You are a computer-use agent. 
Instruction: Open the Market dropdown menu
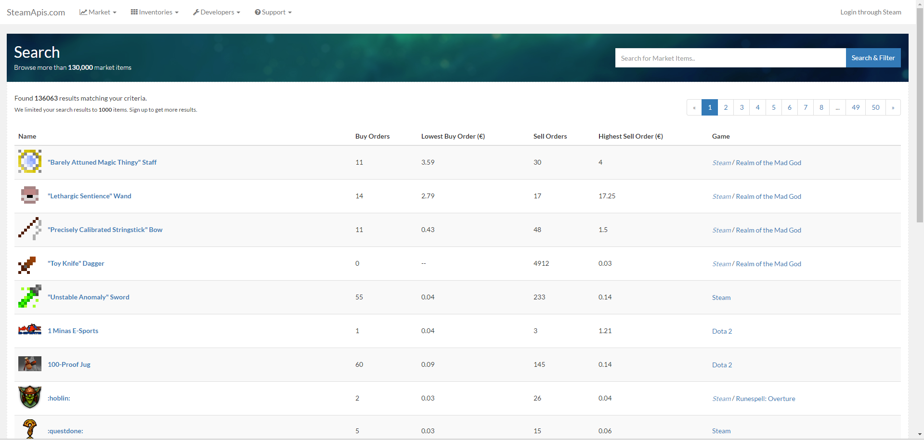pyautogui.click(x=98, y=12)
